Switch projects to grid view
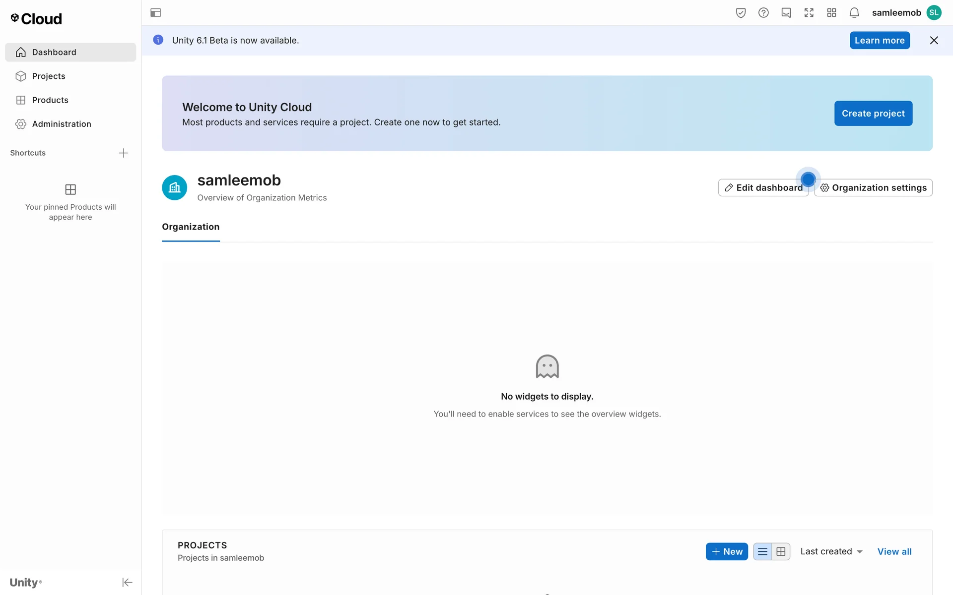 pyautogui.click(x=781, y=551)
